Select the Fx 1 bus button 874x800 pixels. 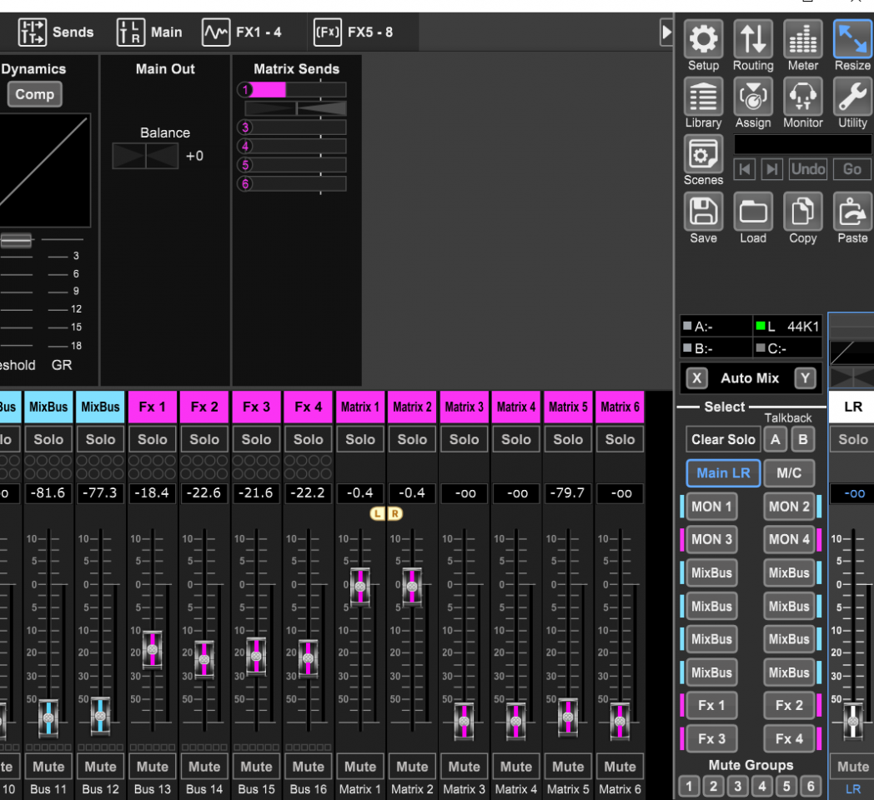pyautogui.click(x=712, y=705)
